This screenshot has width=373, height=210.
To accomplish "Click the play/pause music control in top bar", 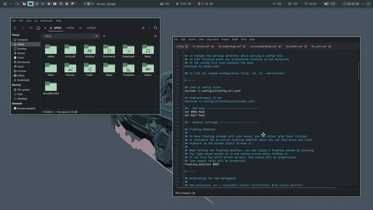I will tap(89, 4).
